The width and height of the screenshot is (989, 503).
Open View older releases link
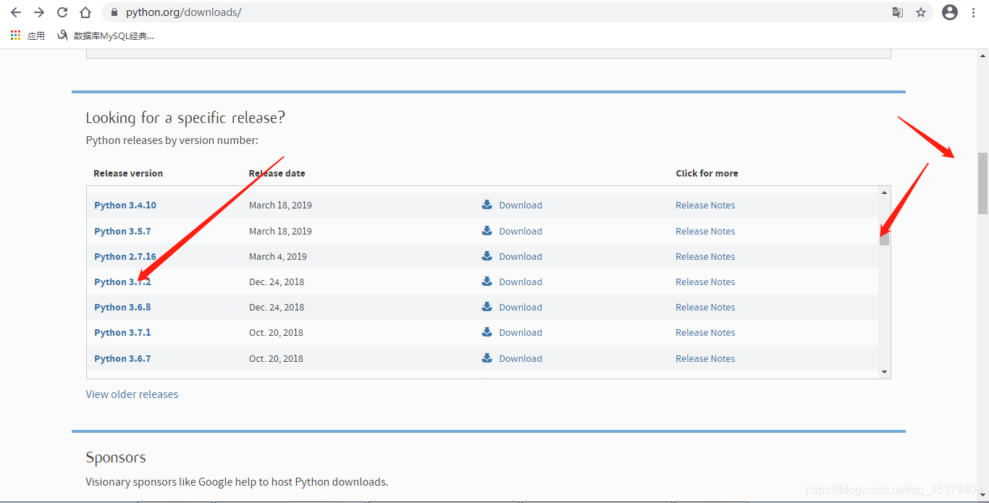click(132, 394)
